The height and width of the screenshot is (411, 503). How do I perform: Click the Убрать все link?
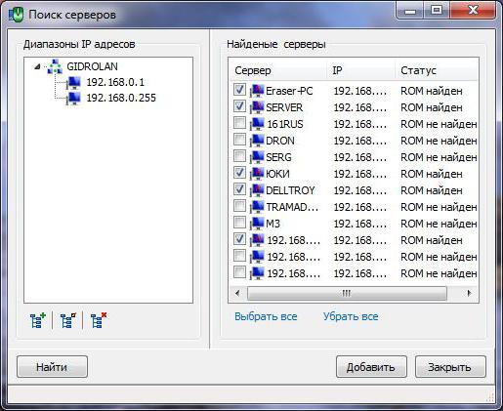(x=351, y=316)
